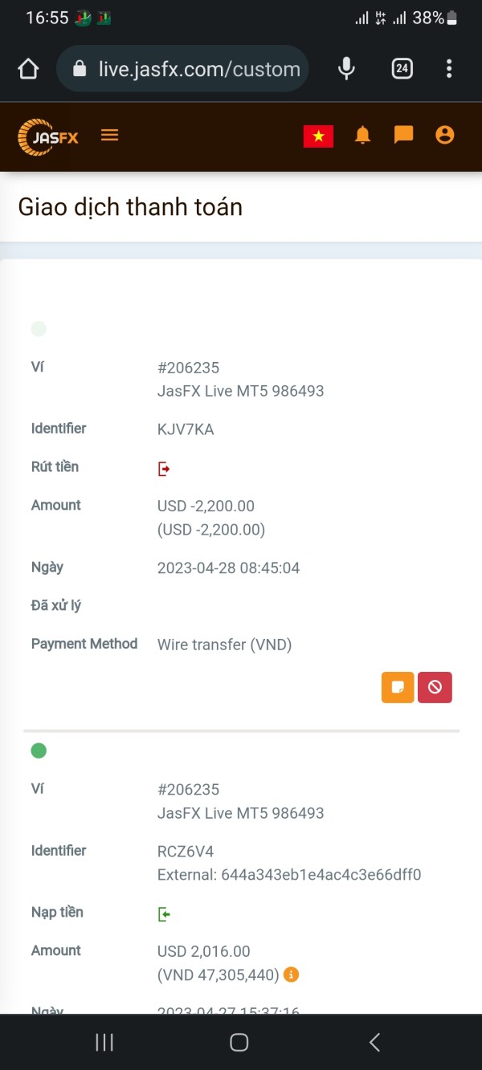Tap wallet #206235 in the first transaction
482x1070 pixels.
tap(188, 368)
